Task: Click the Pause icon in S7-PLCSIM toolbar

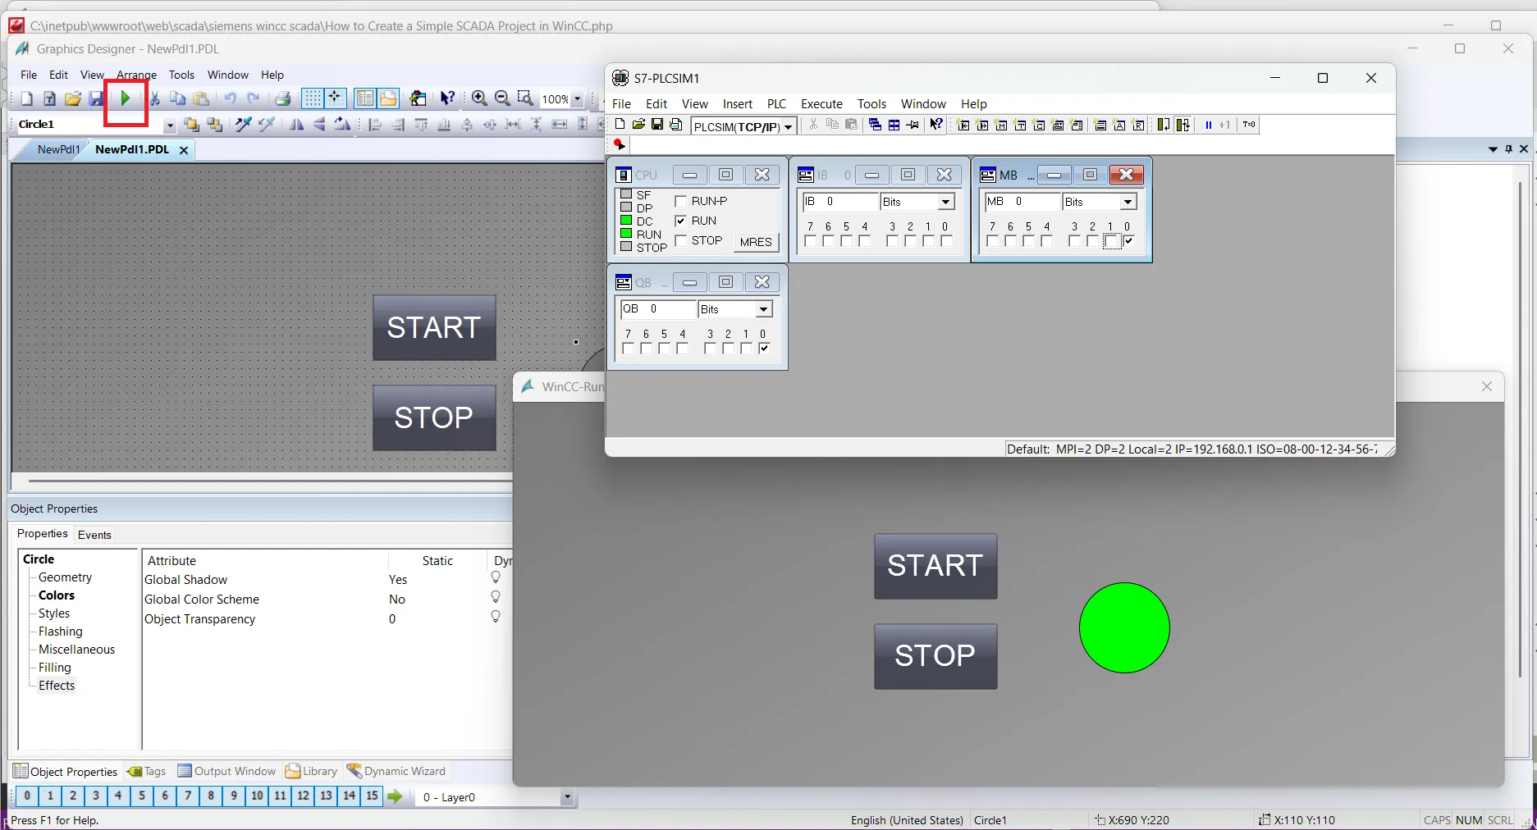Action: (x=1209, y=125)
